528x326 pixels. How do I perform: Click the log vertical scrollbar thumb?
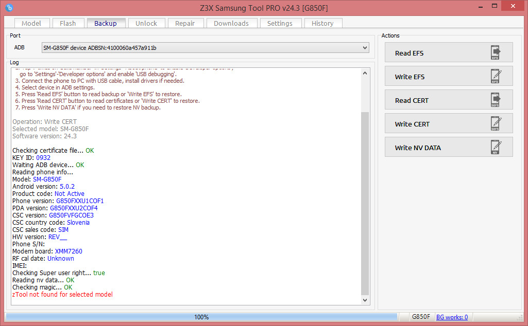[x=365, y=203]
